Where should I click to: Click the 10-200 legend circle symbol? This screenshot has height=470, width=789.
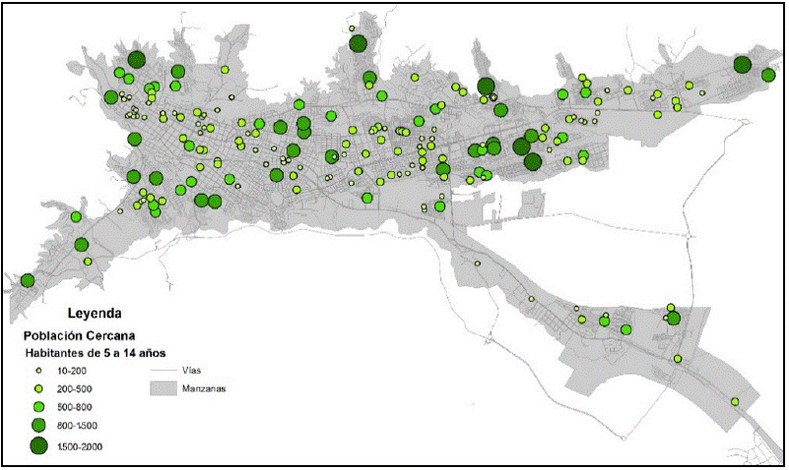pyautogui.click(x=38, y=371)
